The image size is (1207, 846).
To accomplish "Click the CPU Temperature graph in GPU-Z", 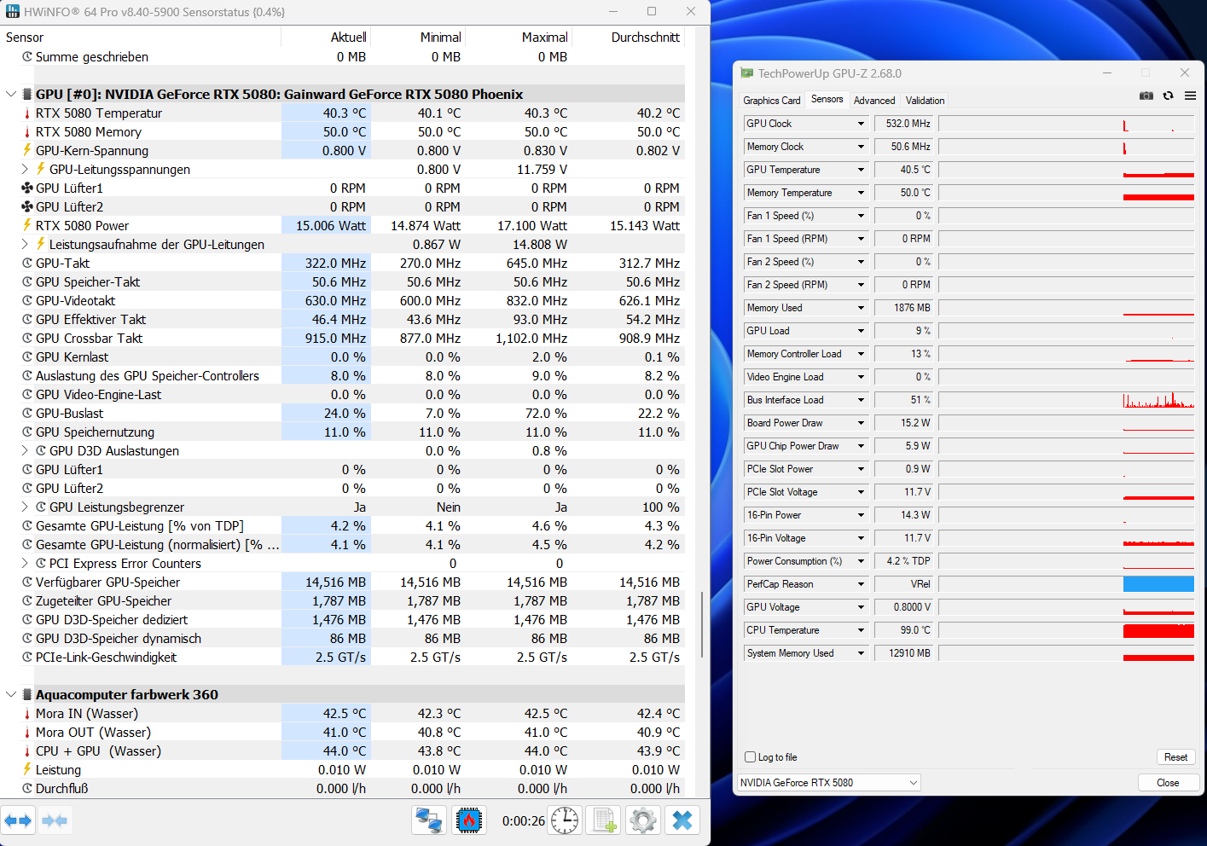I will [1066, 630].
